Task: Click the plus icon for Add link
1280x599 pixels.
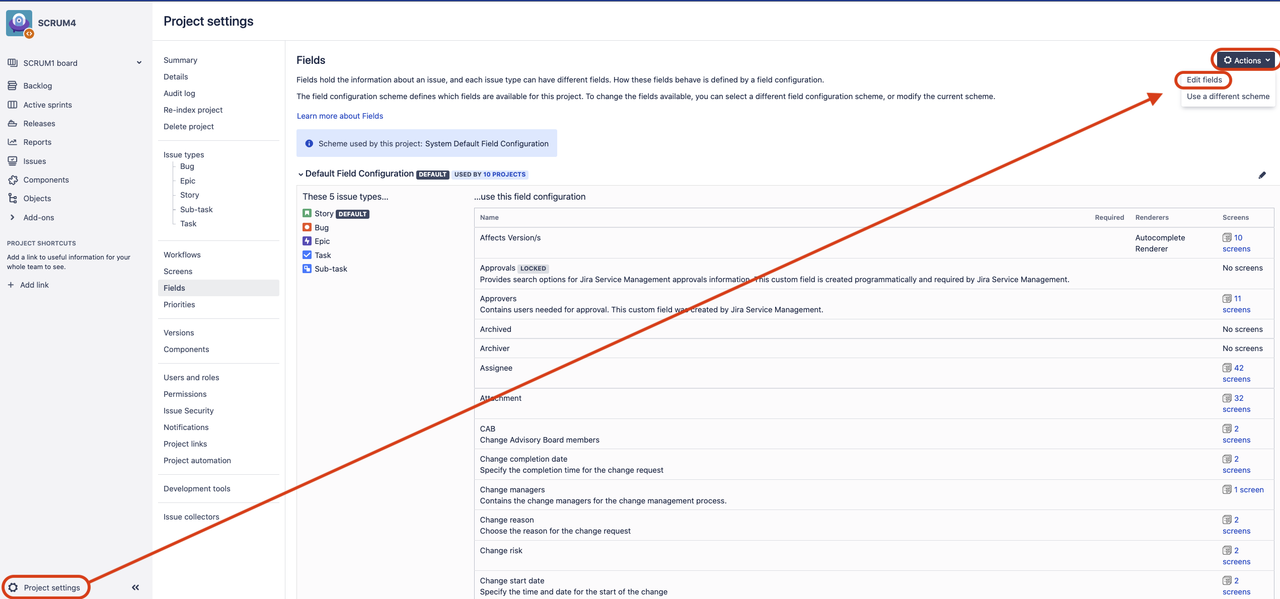Action: (11, 285)
